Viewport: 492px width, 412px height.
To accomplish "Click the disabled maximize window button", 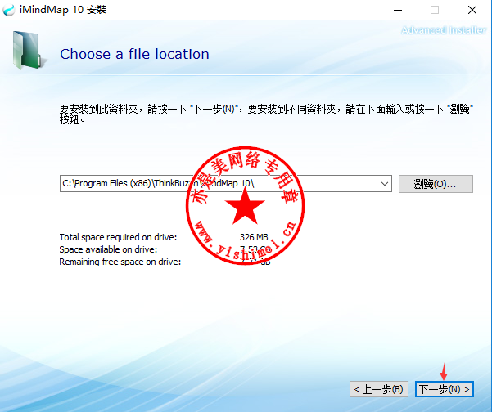I will [x=435, y=10].
